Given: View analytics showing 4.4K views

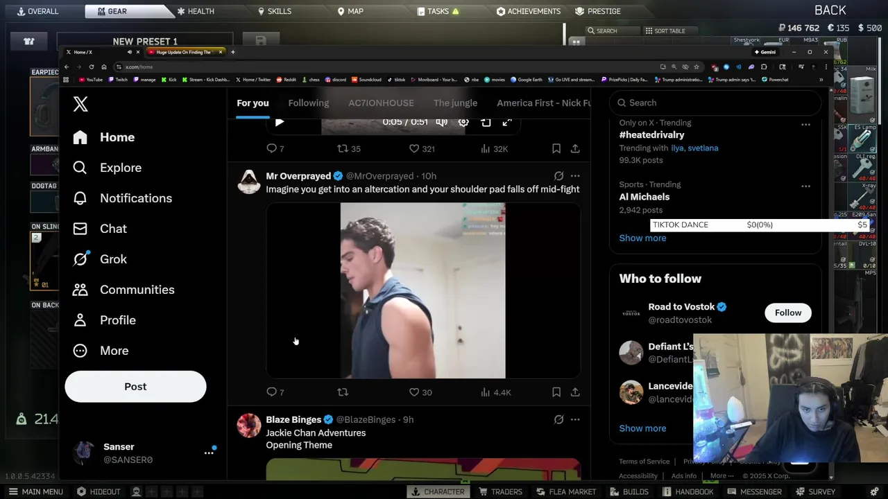Looking at the screenshot, I should pyautogui.click(x=495, y=392).
